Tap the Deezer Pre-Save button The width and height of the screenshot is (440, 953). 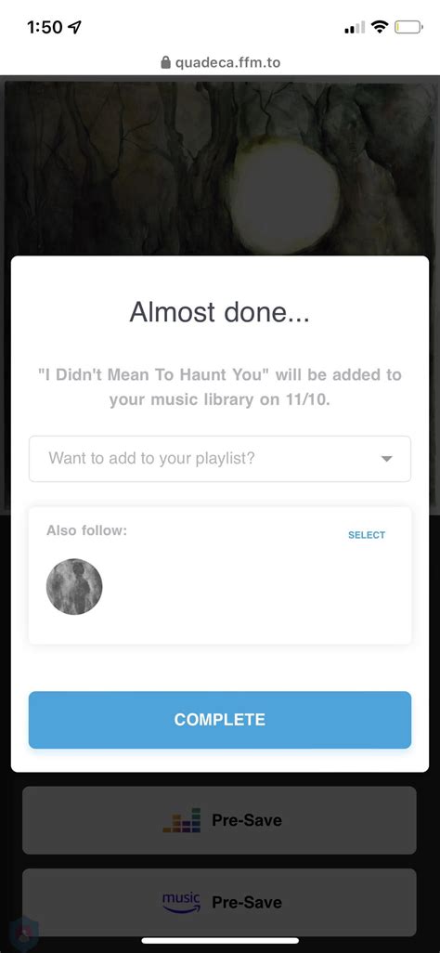coord(219,820)
